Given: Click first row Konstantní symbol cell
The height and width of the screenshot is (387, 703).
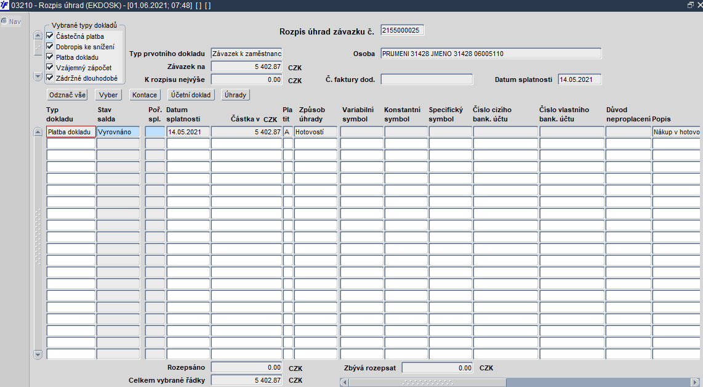Looking at the screenshot, I should point(406,132).
